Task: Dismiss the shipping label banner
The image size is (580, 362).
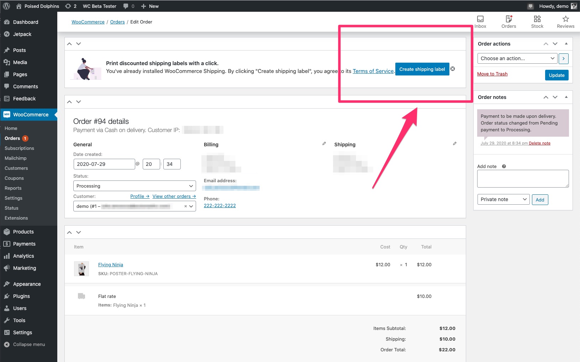Action: tap(453, 69)
